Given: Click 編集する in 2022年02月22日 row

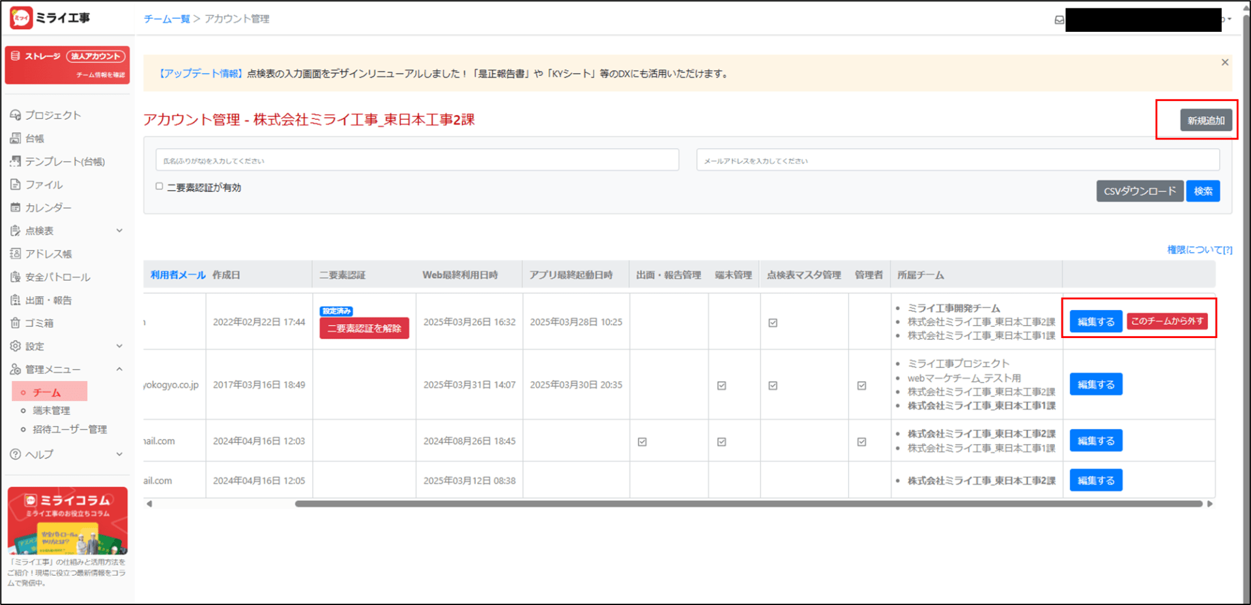Looking at the screenshot, I should coord(1096,321).
